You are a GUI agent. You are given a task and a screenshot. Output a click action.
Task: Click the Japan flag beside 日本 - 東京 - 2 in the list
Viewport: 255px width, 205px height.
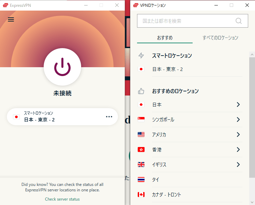coord(141,69)
